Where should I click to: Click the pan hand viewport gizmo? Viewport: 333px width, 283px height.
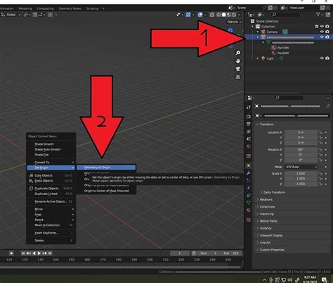pos(237,61)
